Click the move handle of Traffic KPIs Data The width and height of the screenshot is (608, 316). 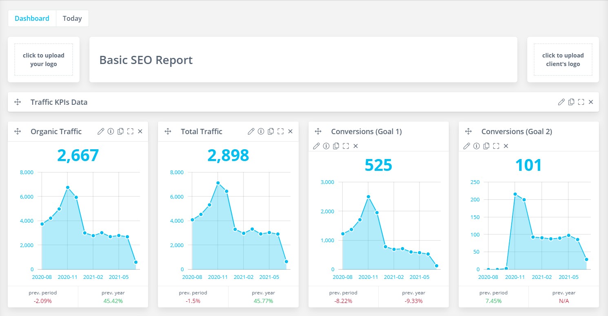point(18,102)
